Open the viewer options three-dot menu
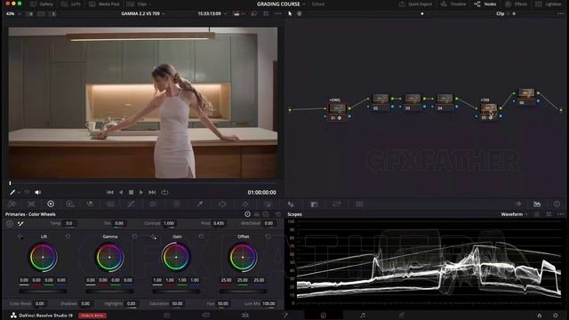Image resolution: width=569 pixels, height=320 pixels. coord(278,14)
